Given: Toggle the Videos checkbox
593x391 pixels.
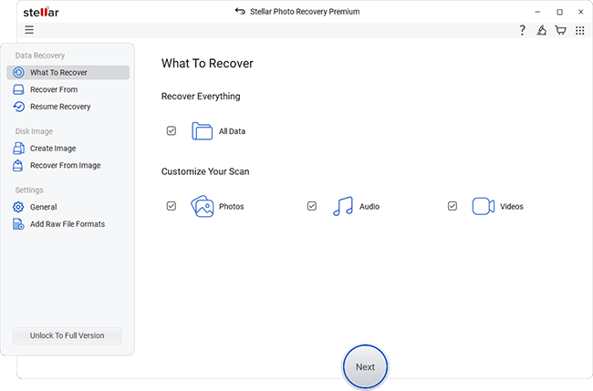Looking at the screenshot, I should (x=453, y=206).
